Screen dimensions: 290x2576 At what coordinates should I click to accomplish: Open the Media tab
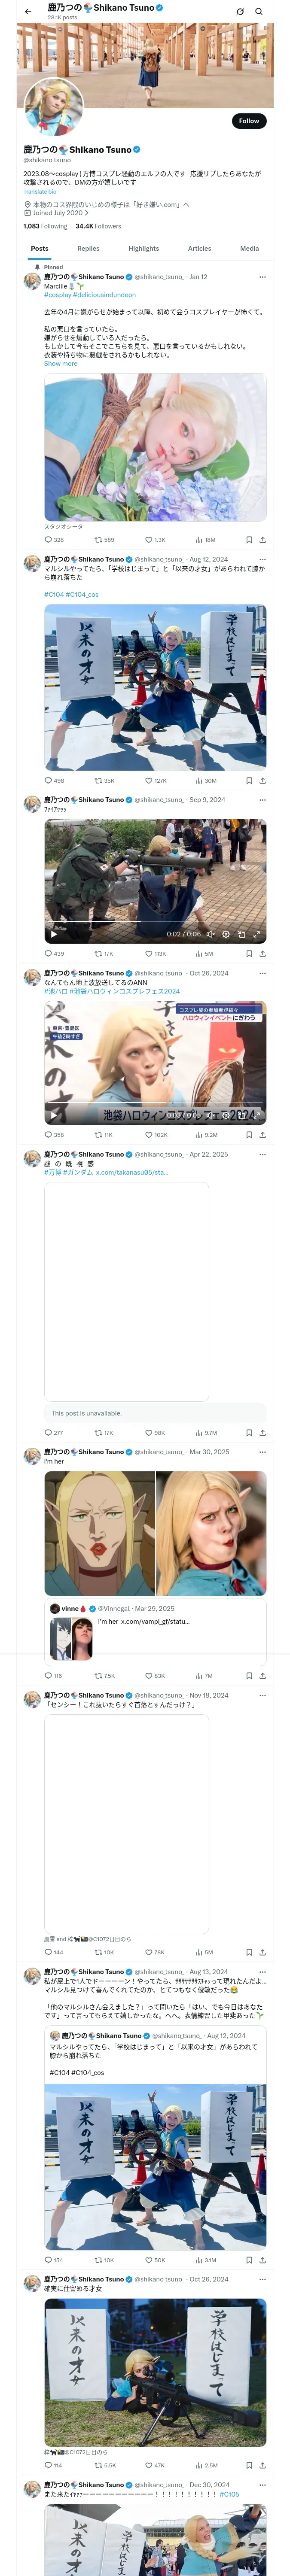[x=249, y=248]
